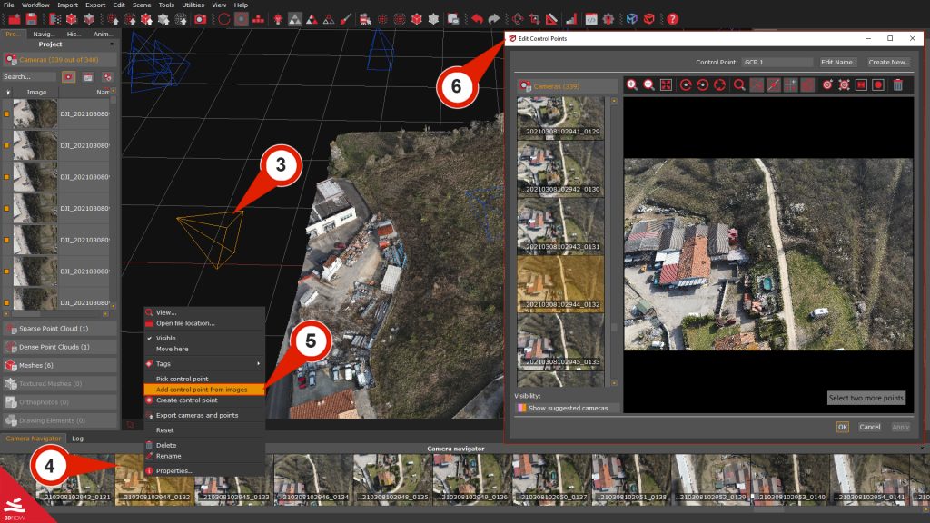Toggle the calendar filter button beside Search
The image size is (930, 523).
coord(88,76)
